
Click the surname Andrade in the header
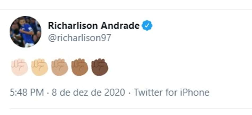coord(120,26)
